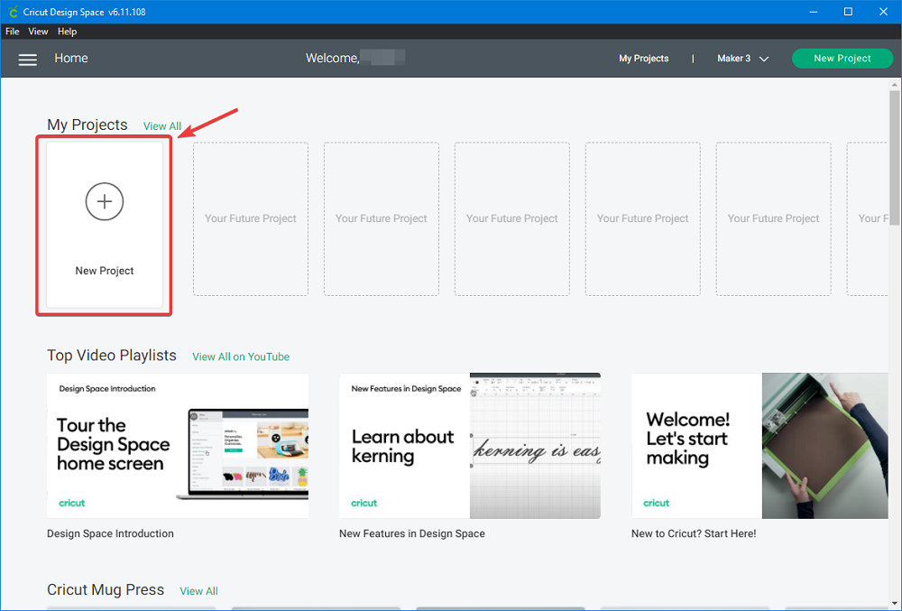Click the Home label in header
This screenshot has height=611, width=902.
point(71,58)
